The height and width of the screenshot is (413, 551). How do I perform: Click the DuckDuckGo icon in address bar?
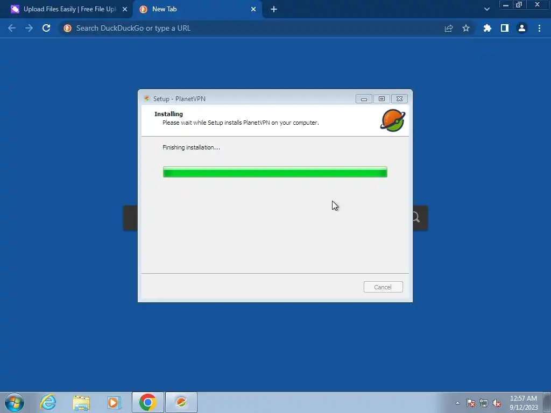point(67,28)
